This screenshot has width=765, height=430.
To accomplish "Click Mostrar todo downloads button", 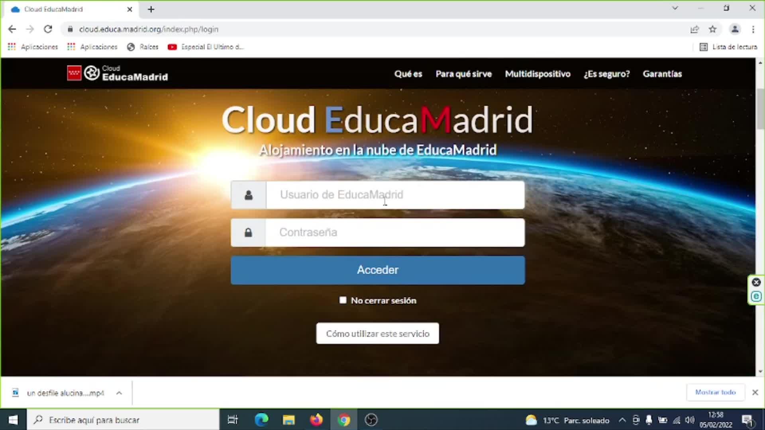I will pos(716,392).
